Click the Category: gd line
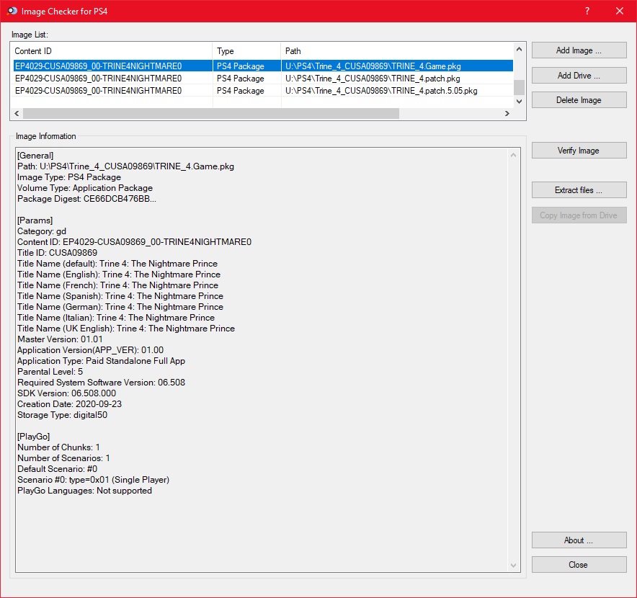Viewport: 637px width, 598px height. (42, 231)
